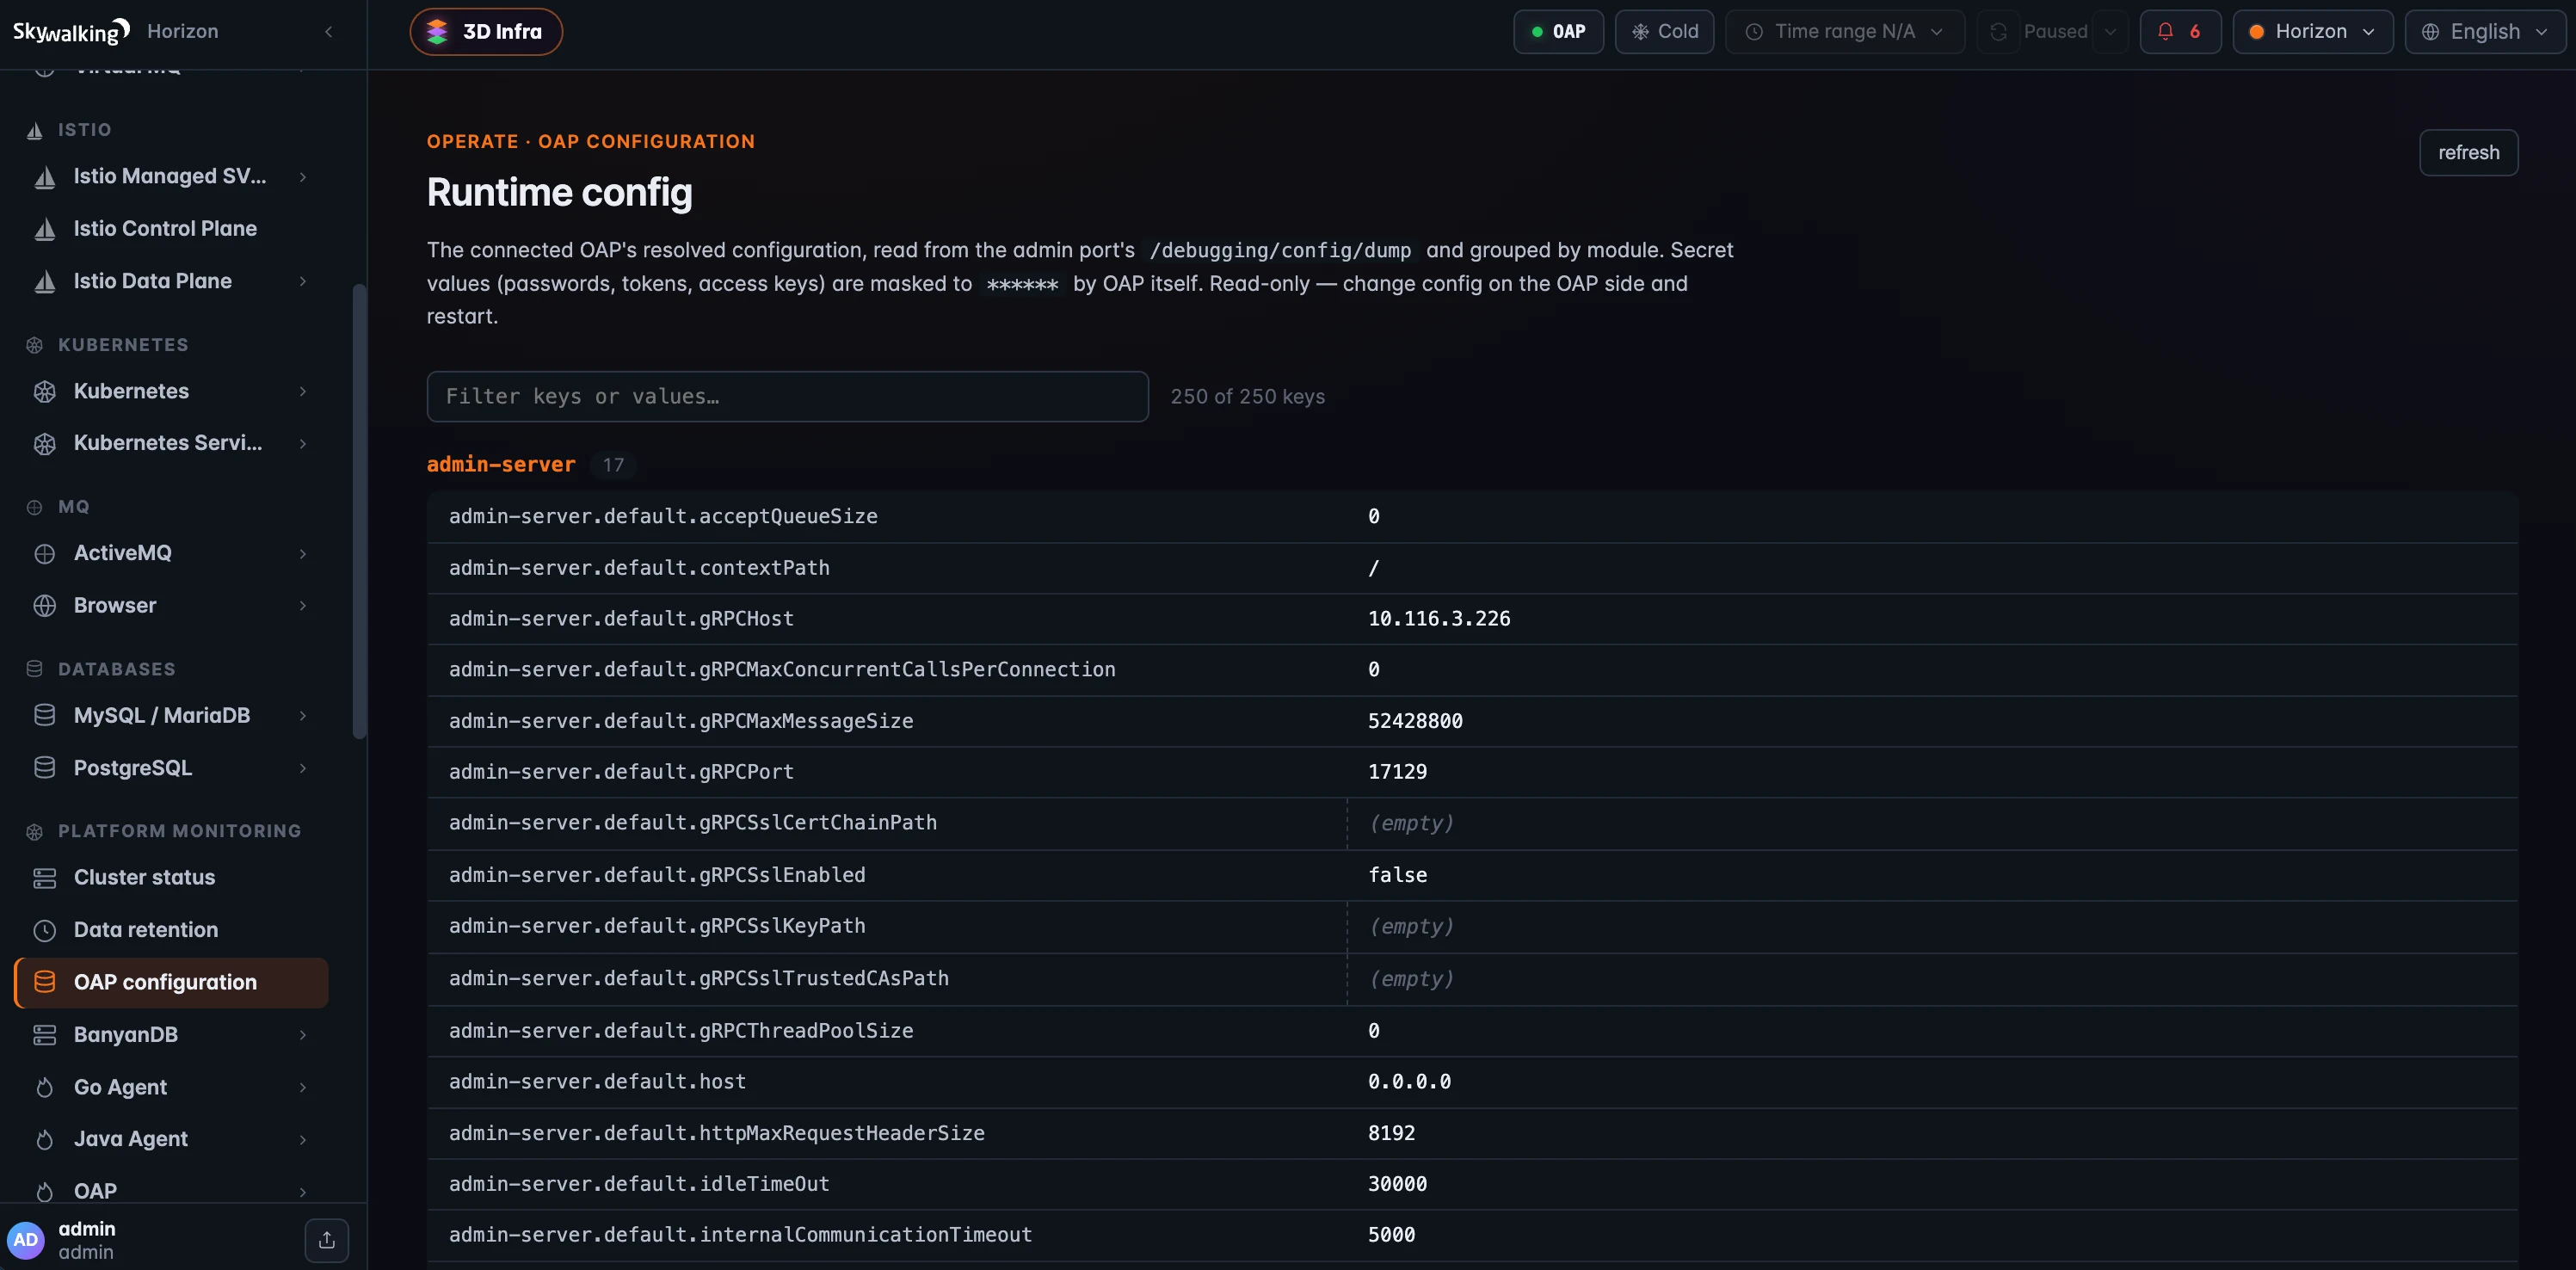Click the ISTIO section header icon
This screenshot has width=2576, height=1270.
(35, 130)
